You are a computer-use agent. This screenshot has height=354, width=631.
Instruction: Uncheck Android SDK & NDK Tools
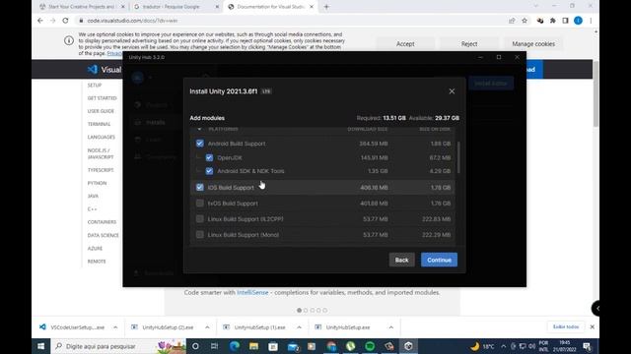click(209, 171)
